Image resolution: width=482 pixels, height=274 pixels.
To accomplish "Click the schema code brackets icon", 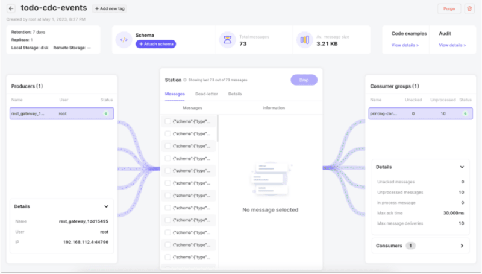I will click(124, 40).
